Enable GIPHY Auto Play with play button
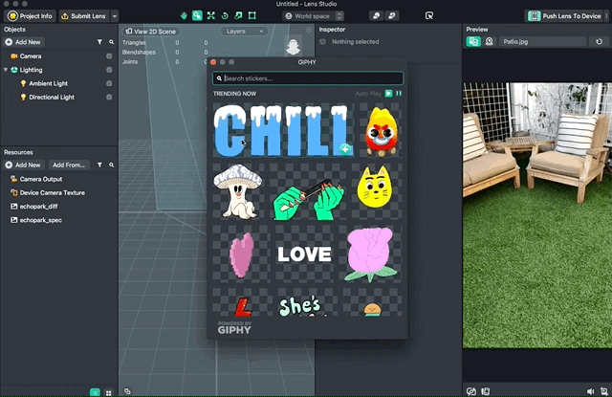 click(x=389, y=94)
